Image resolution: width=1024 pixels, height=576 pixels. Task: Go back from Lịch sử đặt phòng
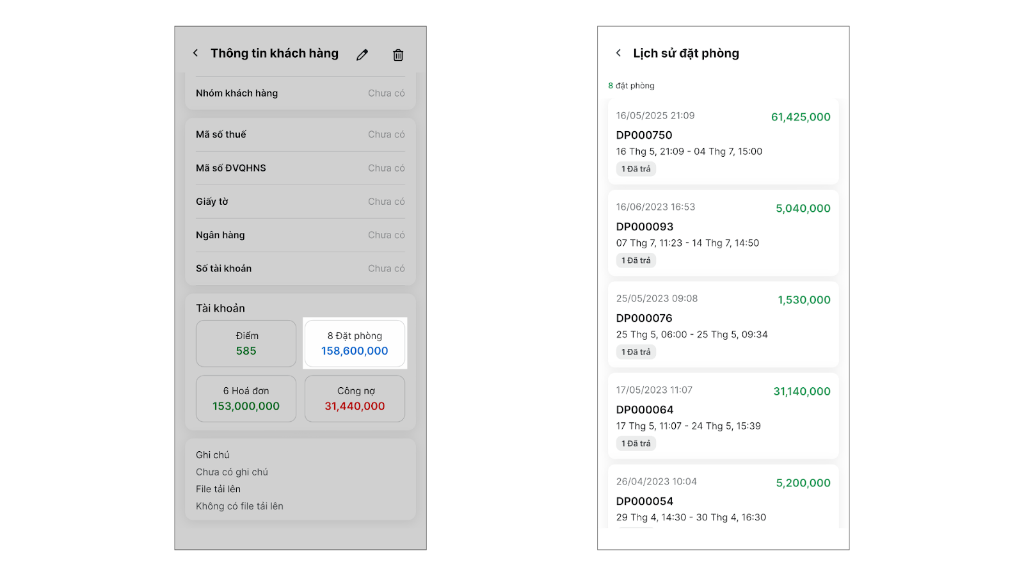click(618, 53)
